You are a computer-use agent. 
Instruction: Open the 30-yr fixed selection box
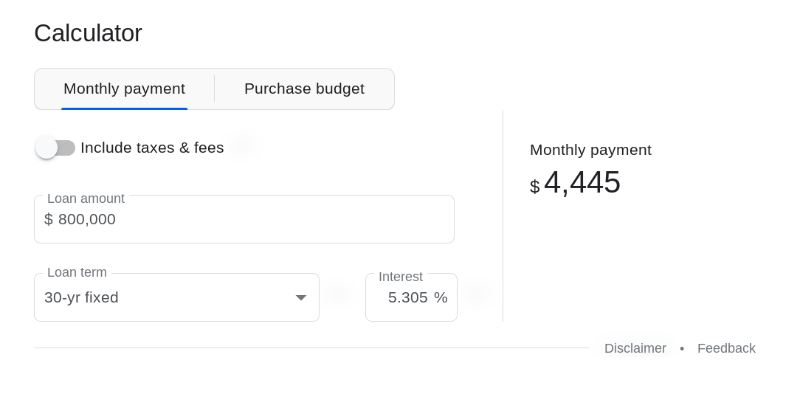tap(162, 297)
